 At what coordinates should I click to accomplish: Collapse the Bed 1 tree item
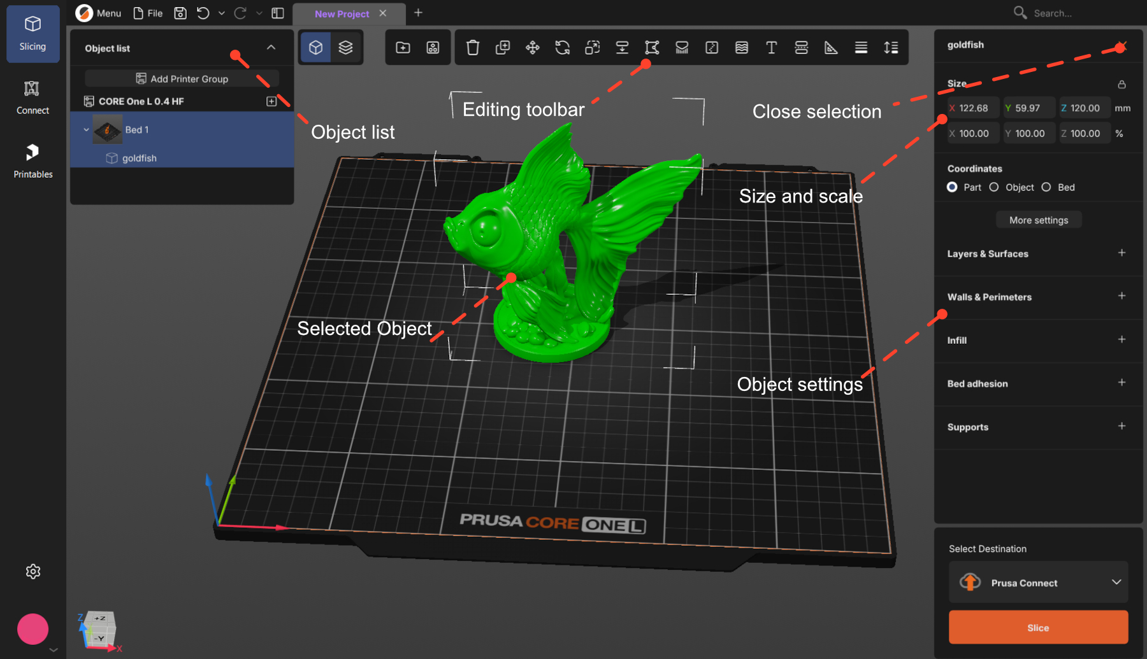tap(87, 130)
